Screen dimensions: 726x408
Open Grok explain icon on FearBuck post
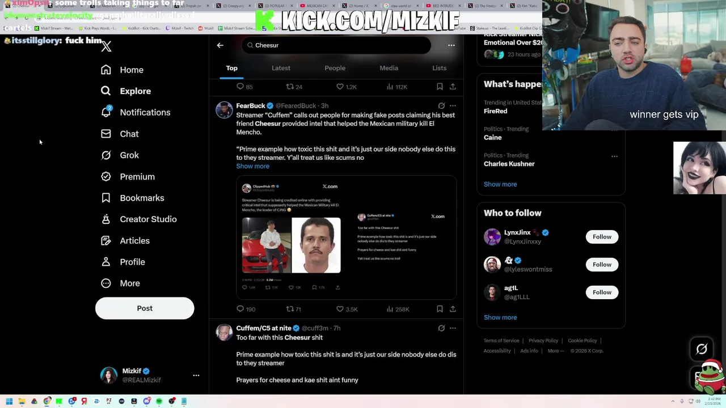tap(441, 105)
